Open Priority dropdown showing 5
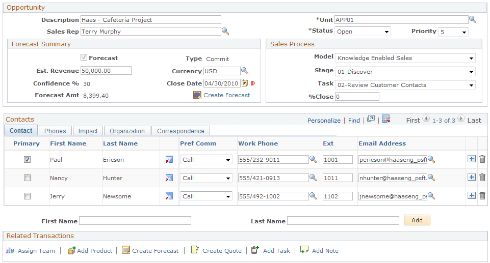 click(453, 32)
